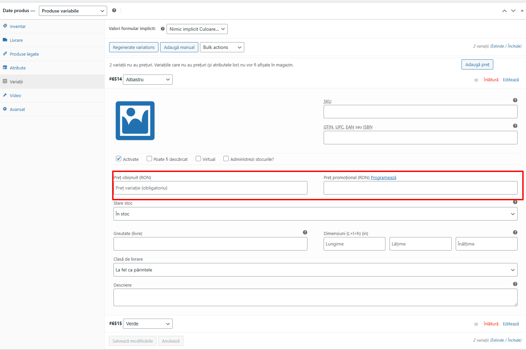This screenshot has width=526, height=350.
Task: Click the drag handle icon for variation #6515
Action: (x=476, y=324)
